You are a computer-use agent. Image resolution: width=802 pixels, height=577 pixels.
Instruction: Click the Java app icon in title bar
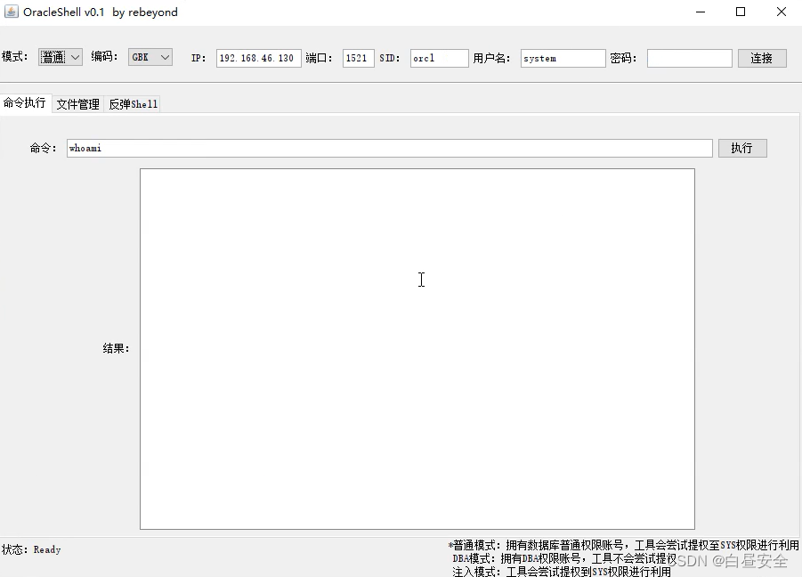click(x=12, y=12)
